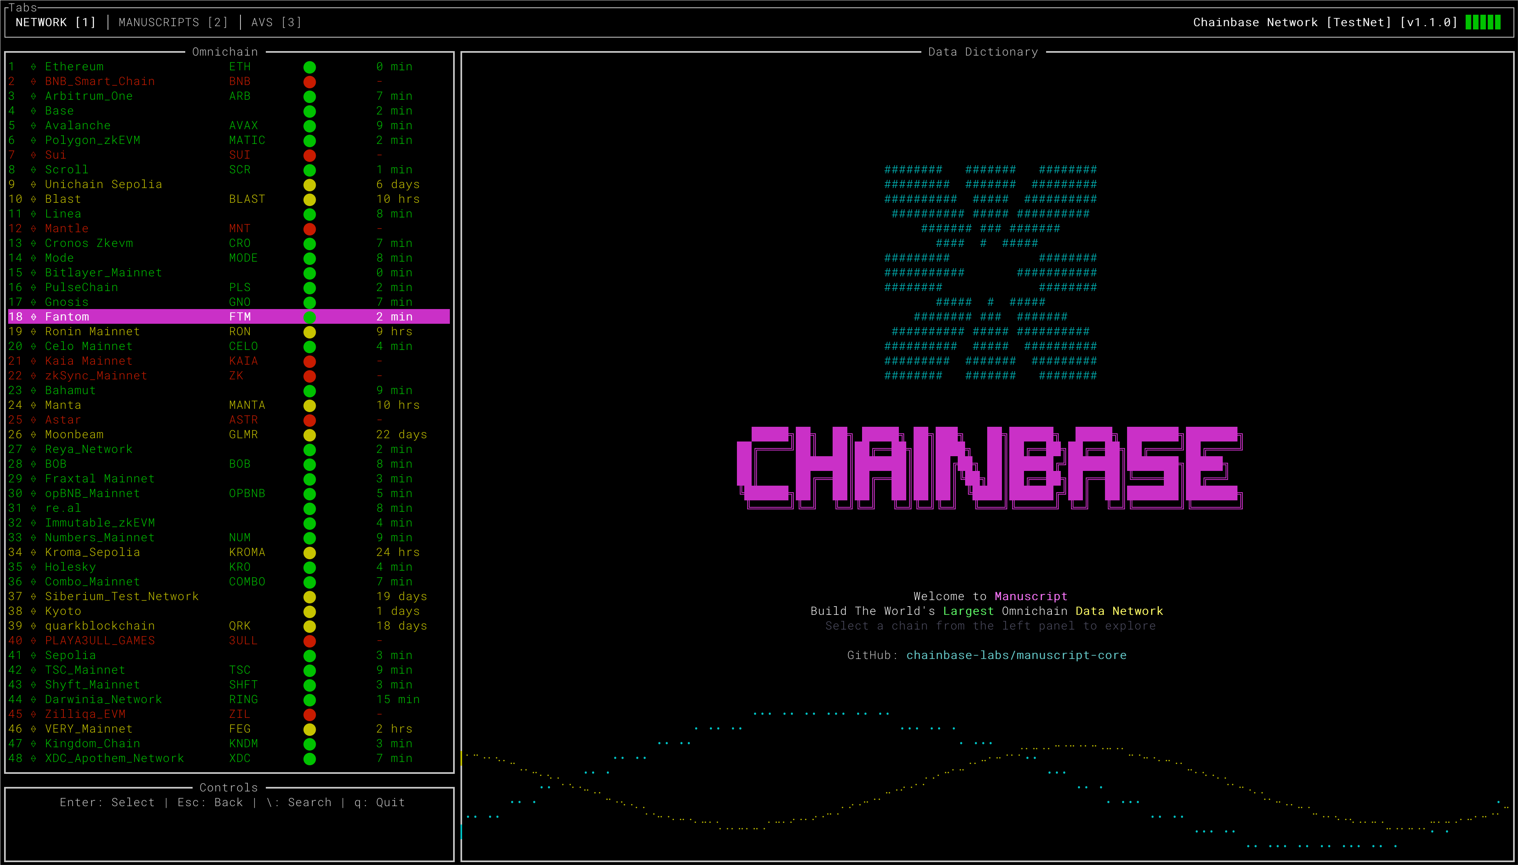
Task: Select the re.al chain row
Action: point(229,508)
